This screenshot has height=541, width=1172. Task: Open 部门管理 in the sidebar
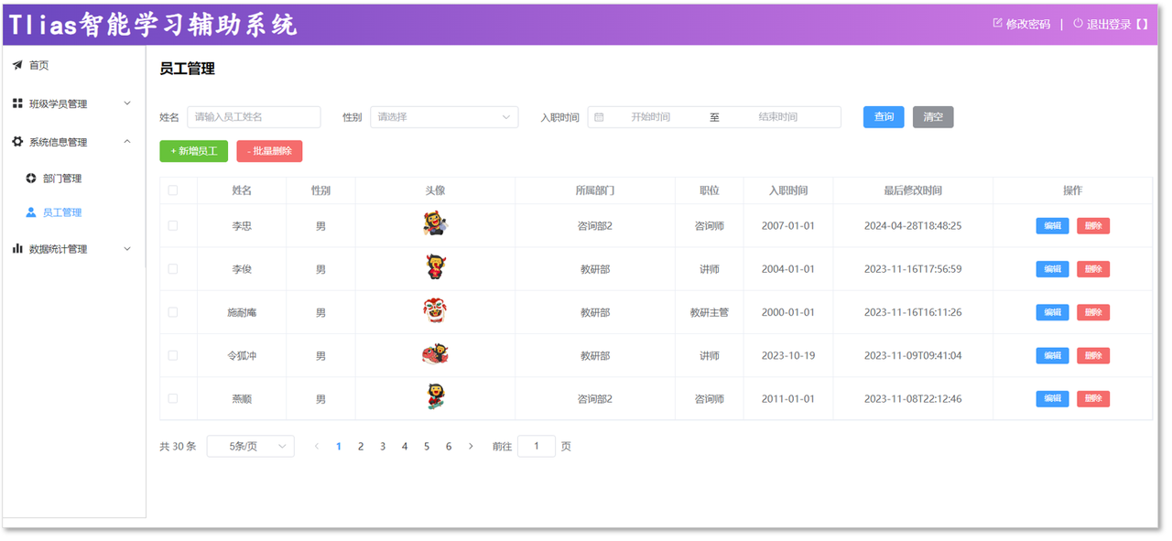click(x=61, y=179)
